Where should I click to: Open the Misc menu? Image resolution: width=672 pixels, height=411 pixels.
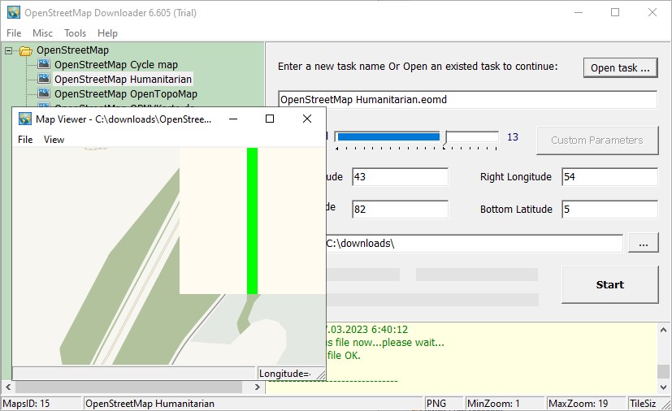42,33
